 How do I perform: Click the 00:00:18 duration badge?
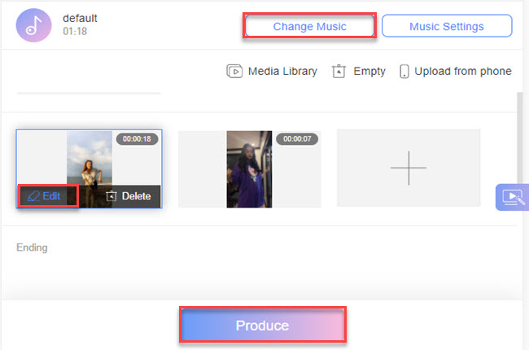(x=137, y=139)
